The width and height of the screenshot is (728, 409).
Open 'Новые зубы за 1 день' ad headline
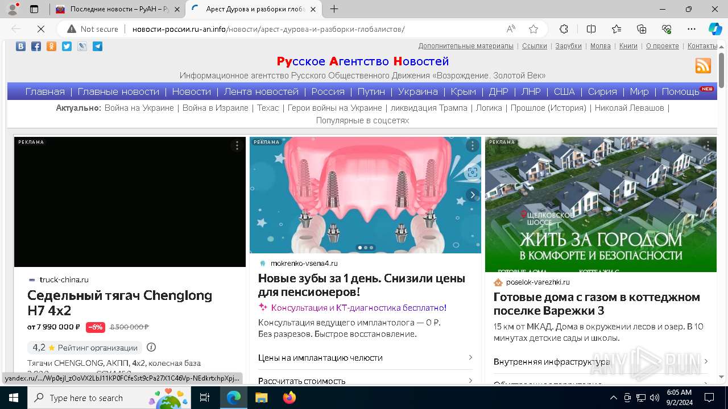[362, 285]
